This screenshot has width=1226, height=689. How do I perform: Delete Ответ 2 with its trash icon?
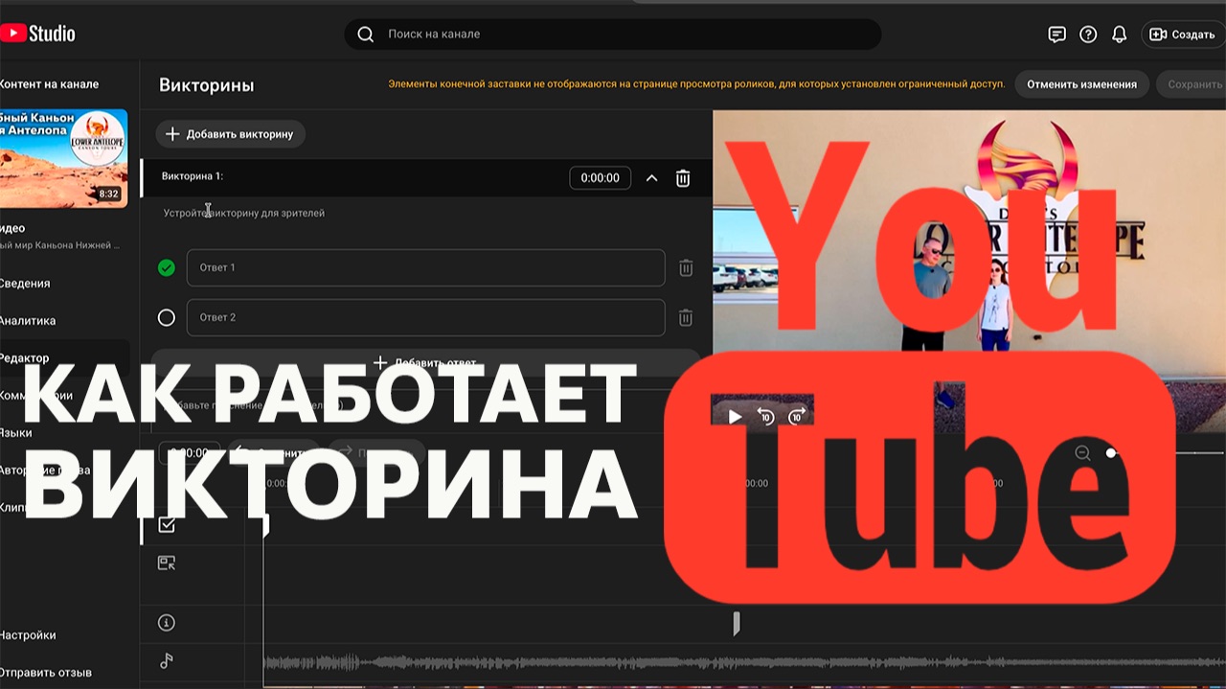pos(686,317)
